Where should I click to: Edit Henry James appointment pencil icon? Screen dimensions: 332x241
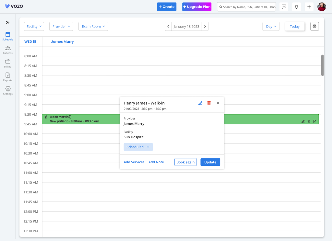coord(200,103)
